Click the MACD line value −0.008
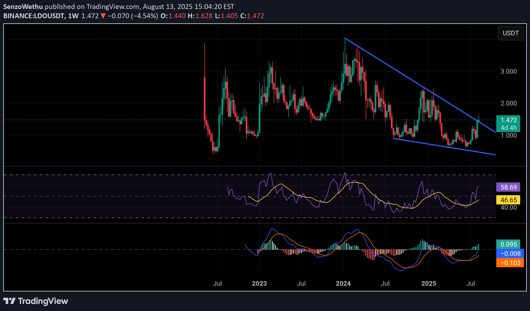Image resolution: width=530 pixels, height=311 pixels. tap(510, 253)
